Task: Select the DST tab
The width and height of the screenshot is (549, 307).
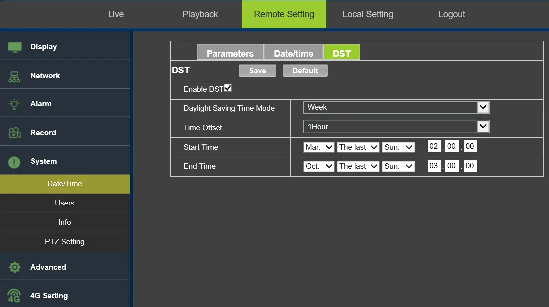Action: point(342,53)
